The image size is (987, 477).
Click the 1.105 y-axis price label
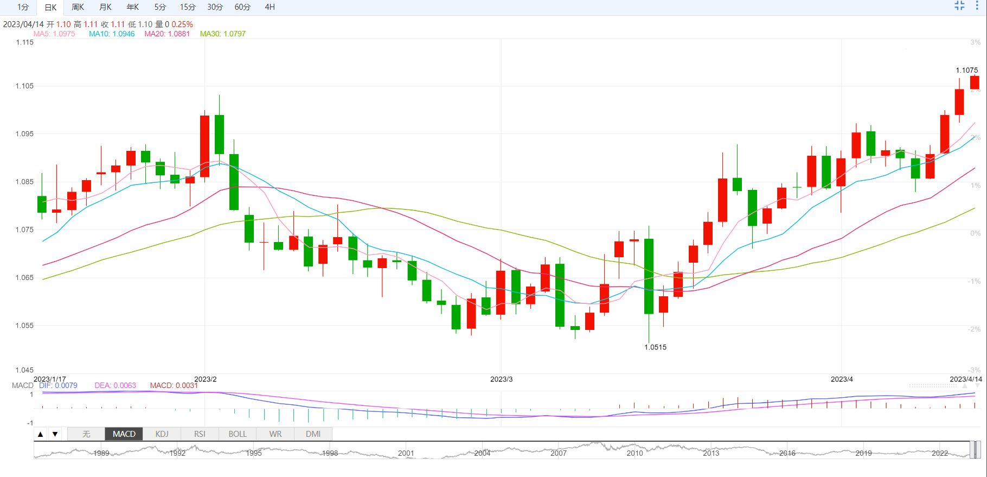[x=24, y=86]
